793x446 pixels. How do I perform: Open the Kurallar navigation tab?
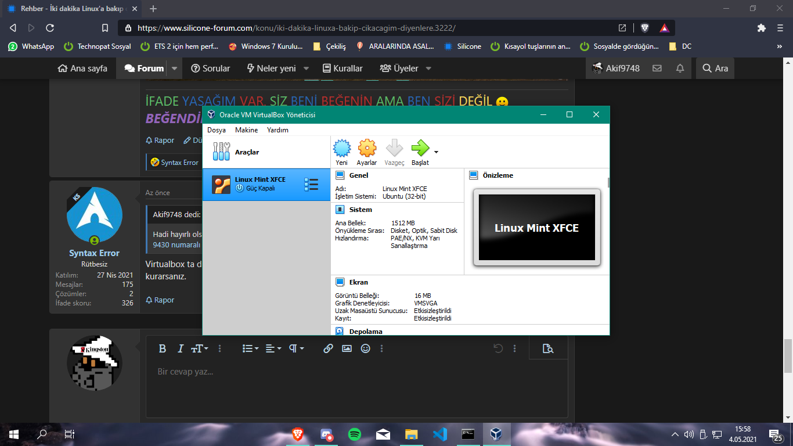tap(343, 69)
